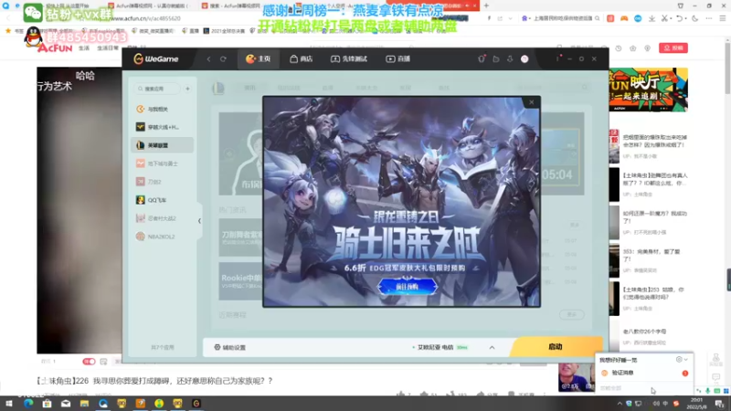Add an app with the plus button
This screenshot has height=411, width=731.
(x=187, y=89)
